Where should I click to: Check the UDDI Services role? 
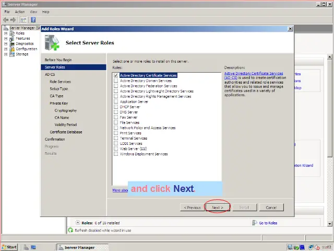[116, 143]
